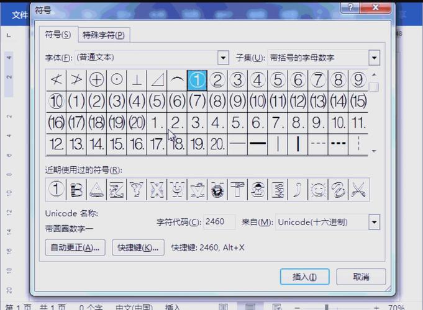
Task: Select the circled plus symbol
Action: [x=96, y=80]
